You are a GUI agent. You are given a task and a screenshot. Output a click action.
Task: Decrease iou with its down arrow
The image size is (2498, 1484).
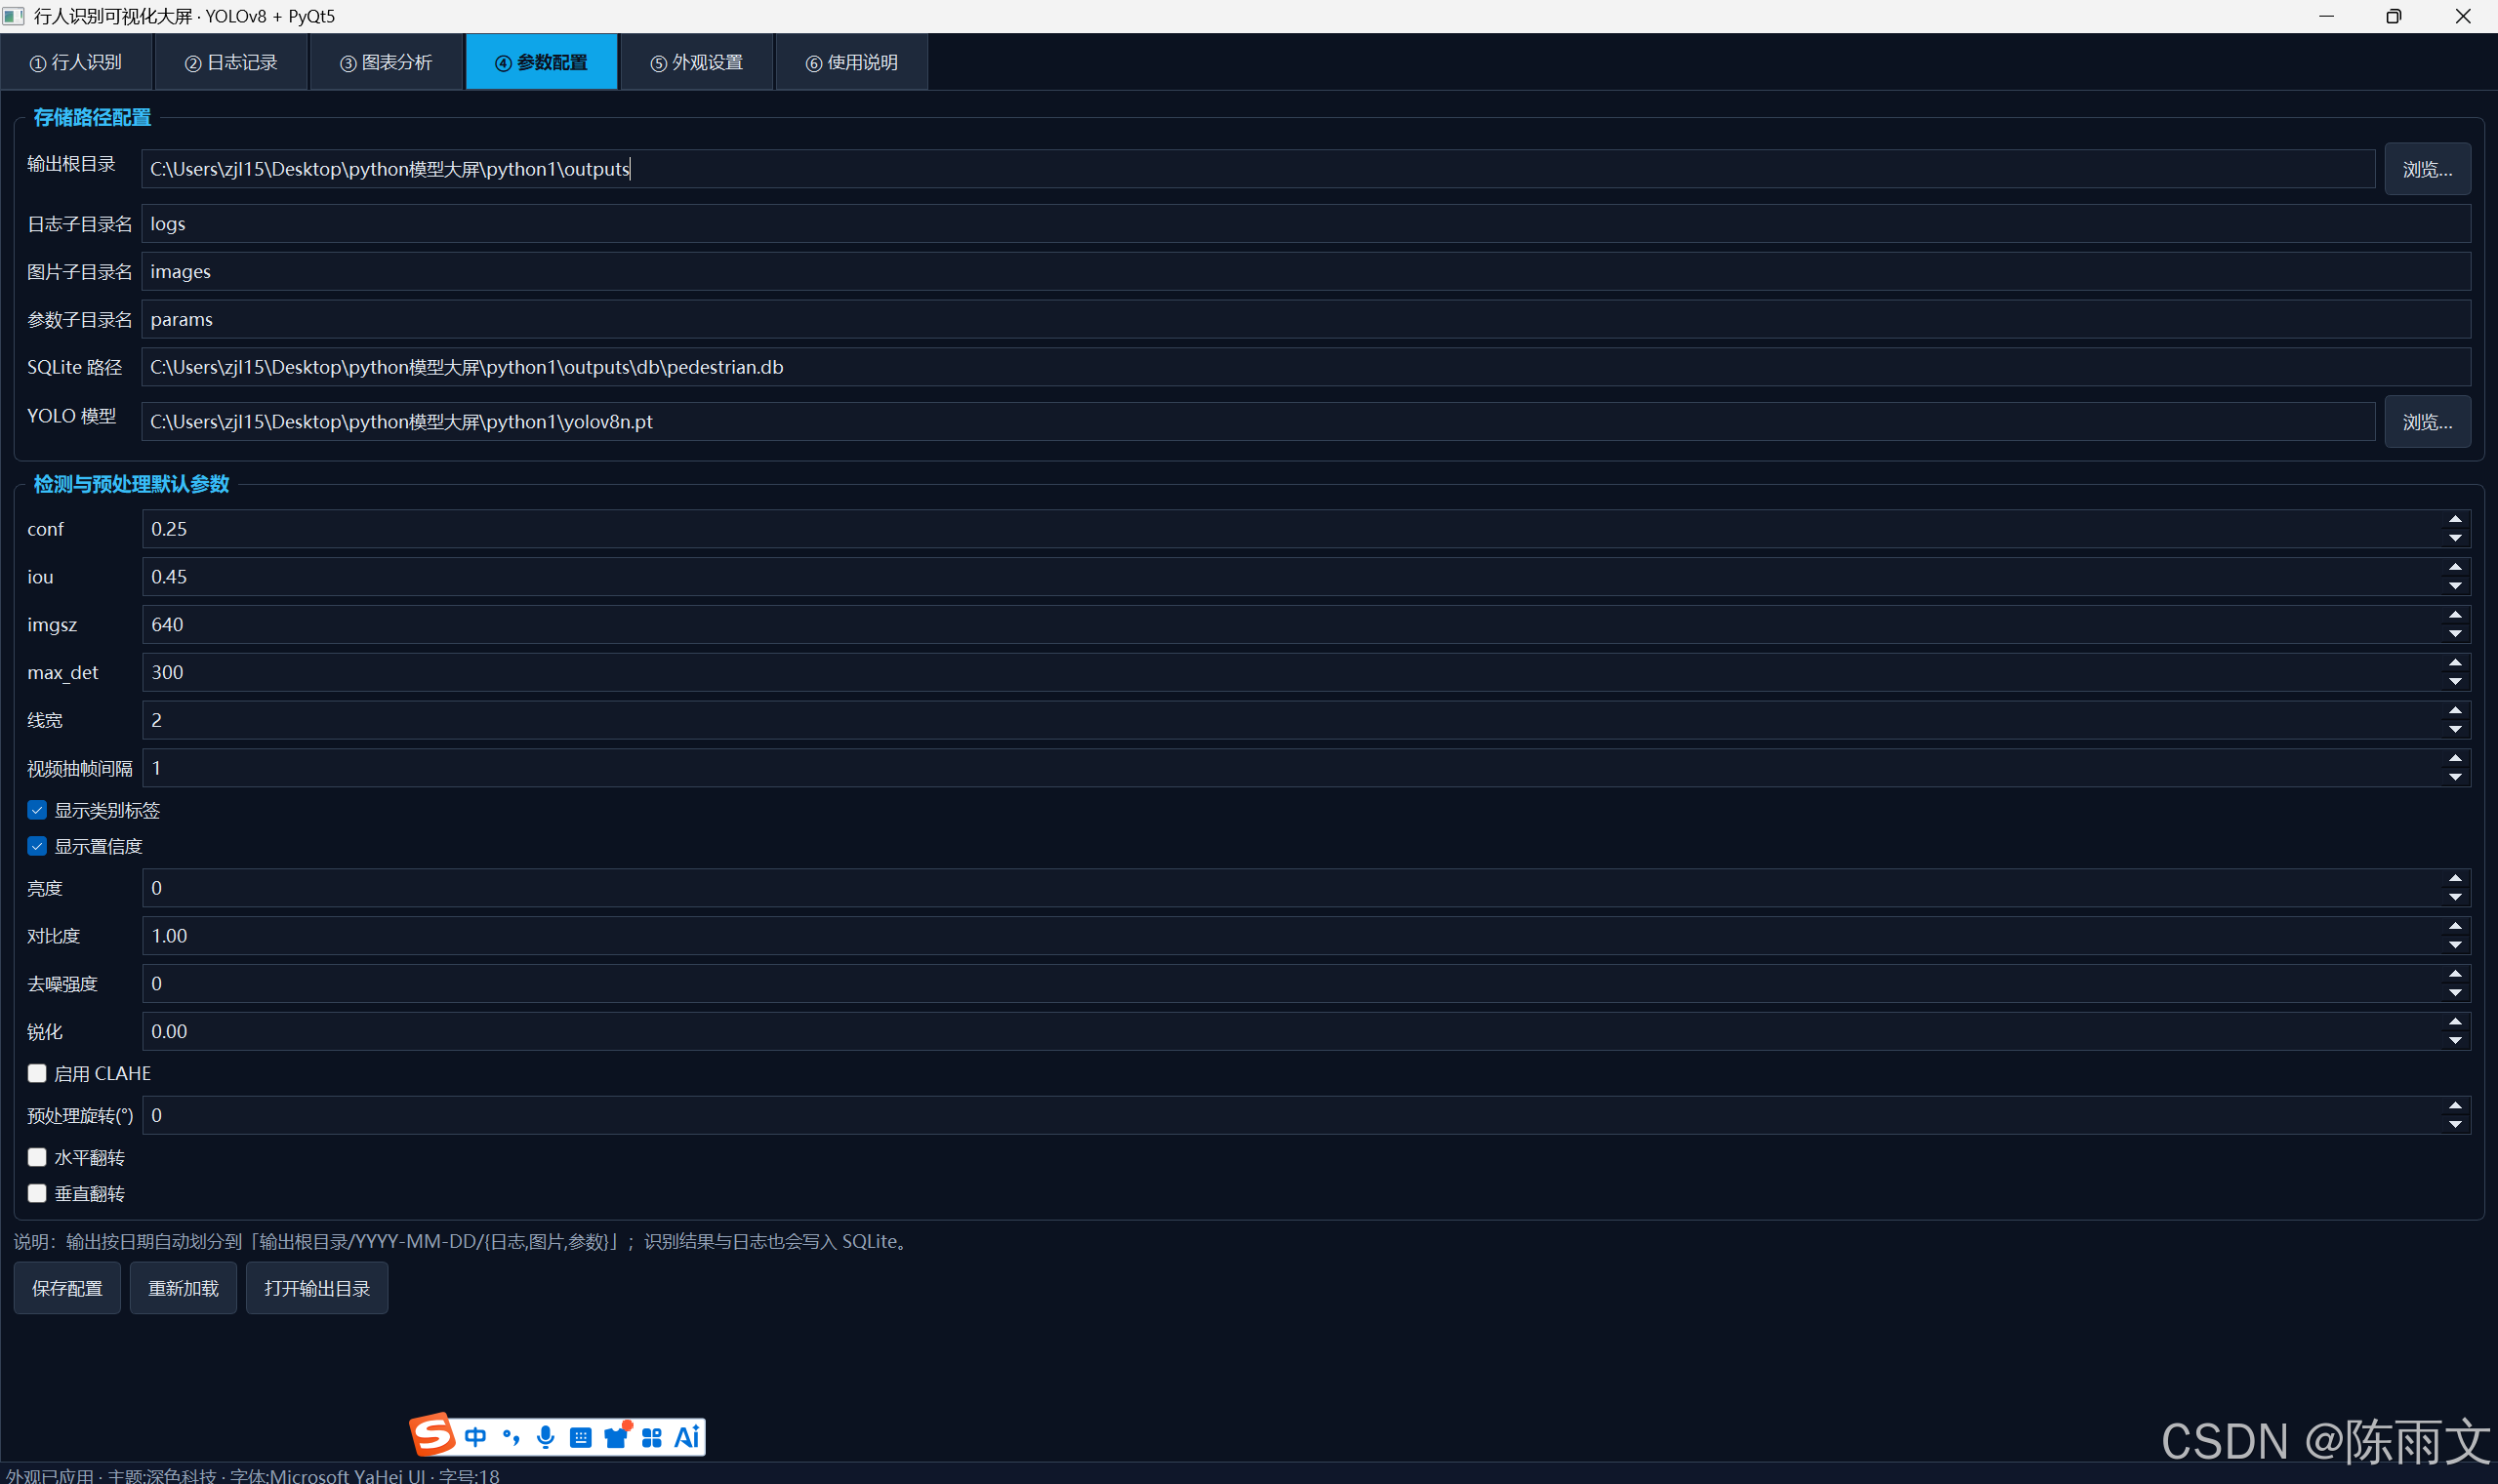coord(2455,586)
